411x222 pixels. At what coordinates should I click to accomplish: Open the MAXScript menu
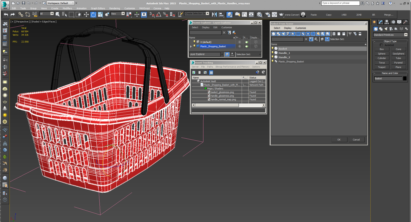144,8
